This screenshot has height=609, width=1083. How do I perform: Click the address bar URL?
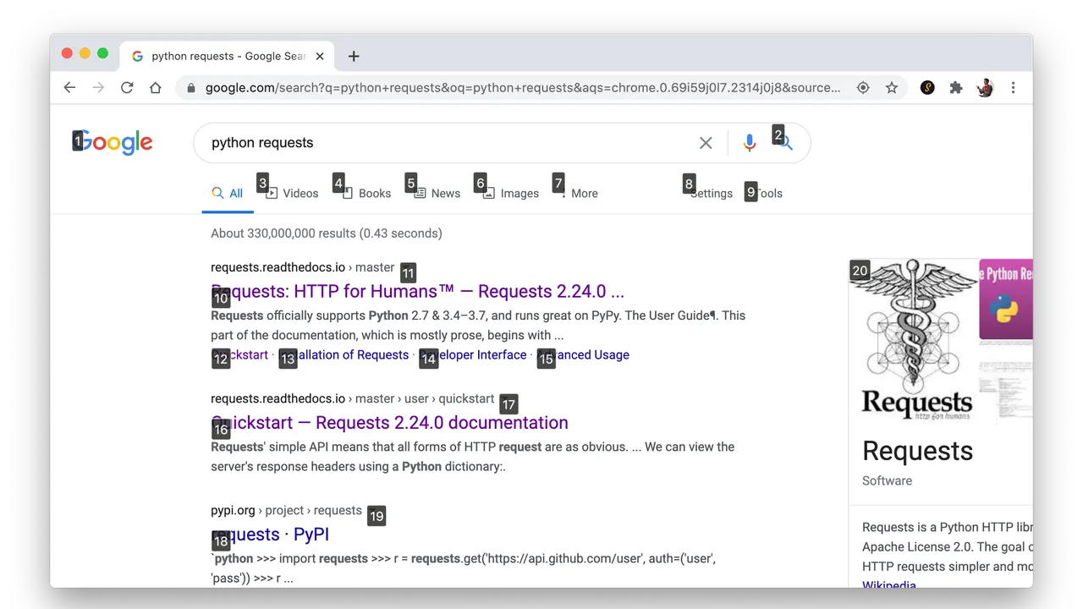coord(523,87)
